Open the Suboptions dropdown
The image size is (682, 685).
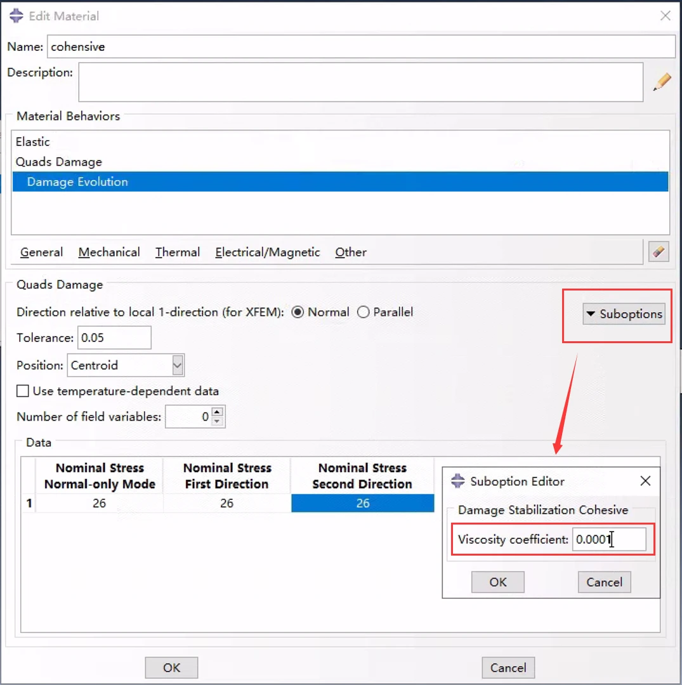click(x=624, y=314)
